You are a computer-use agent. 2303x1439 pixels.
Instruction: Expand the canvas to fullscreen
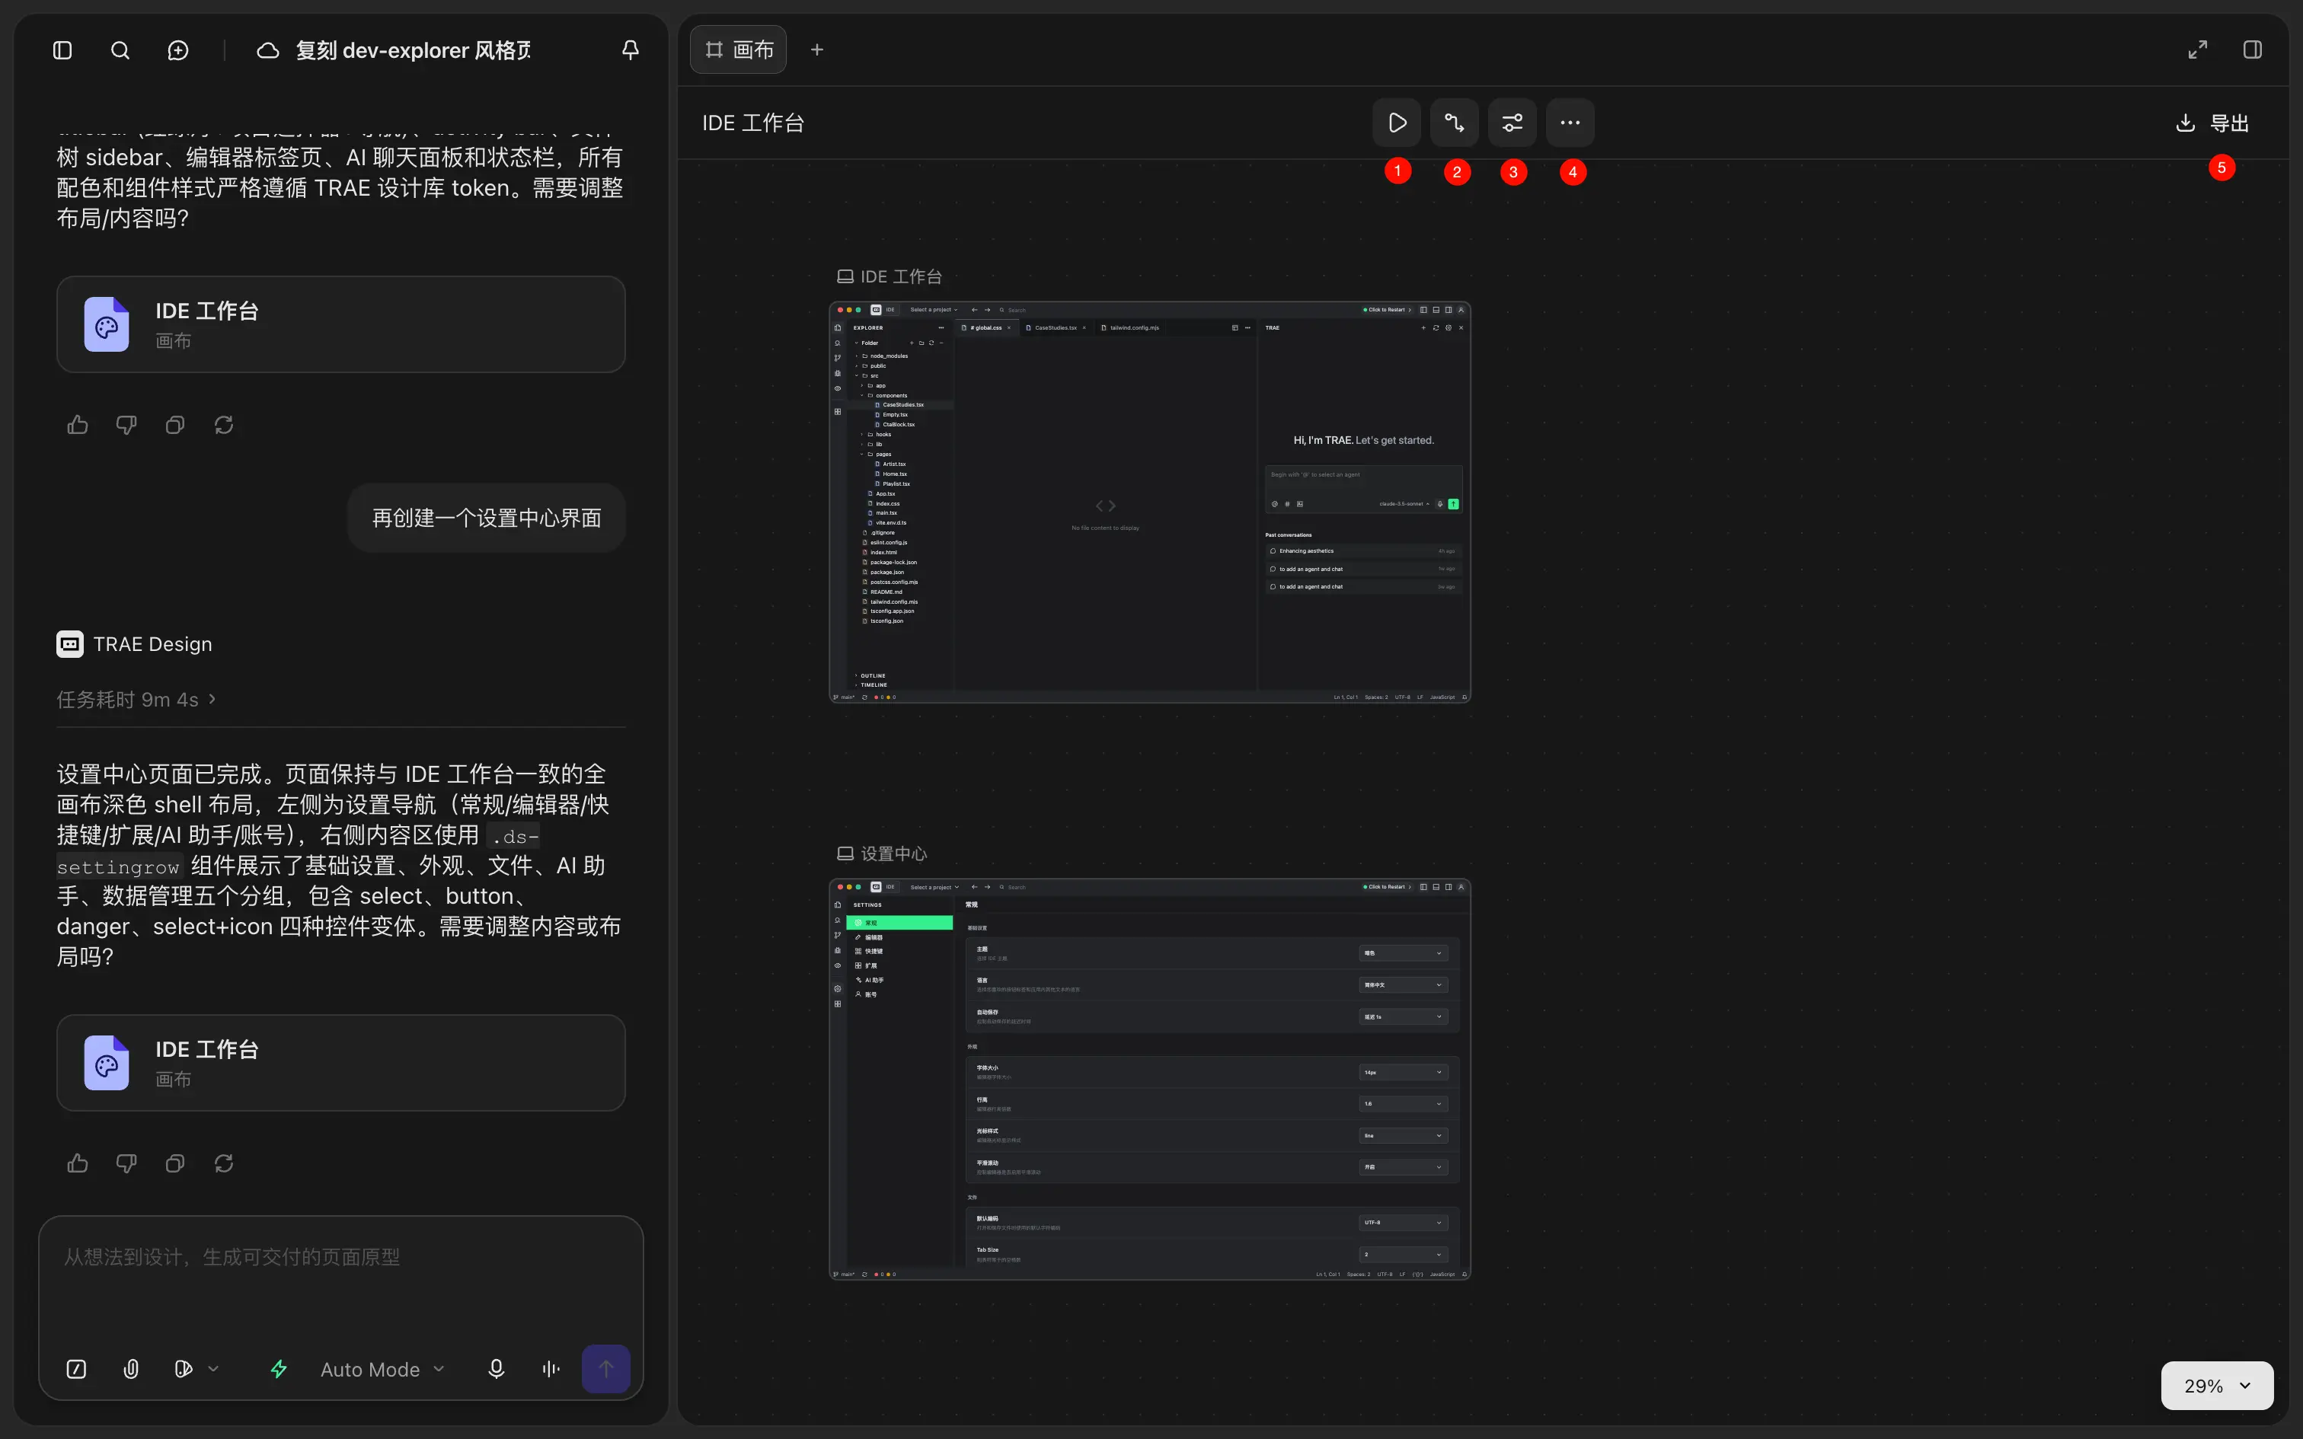(2197, 49)
